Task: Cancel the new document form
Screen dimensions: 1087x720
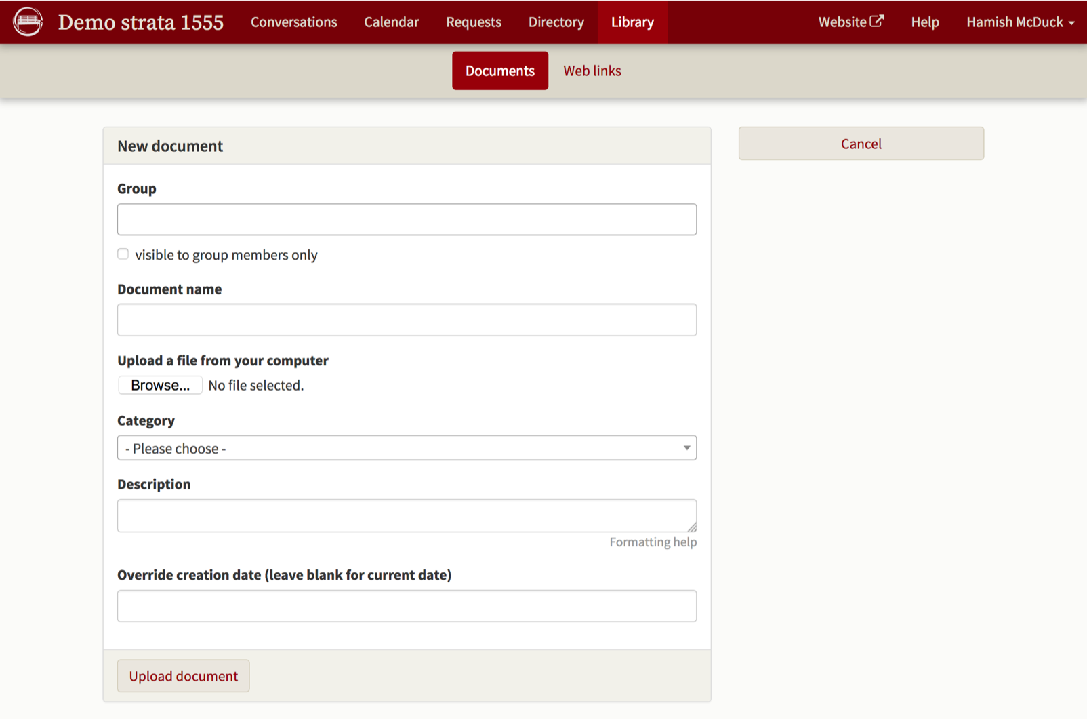Action: pyautogui.click(x=861, y=144)
